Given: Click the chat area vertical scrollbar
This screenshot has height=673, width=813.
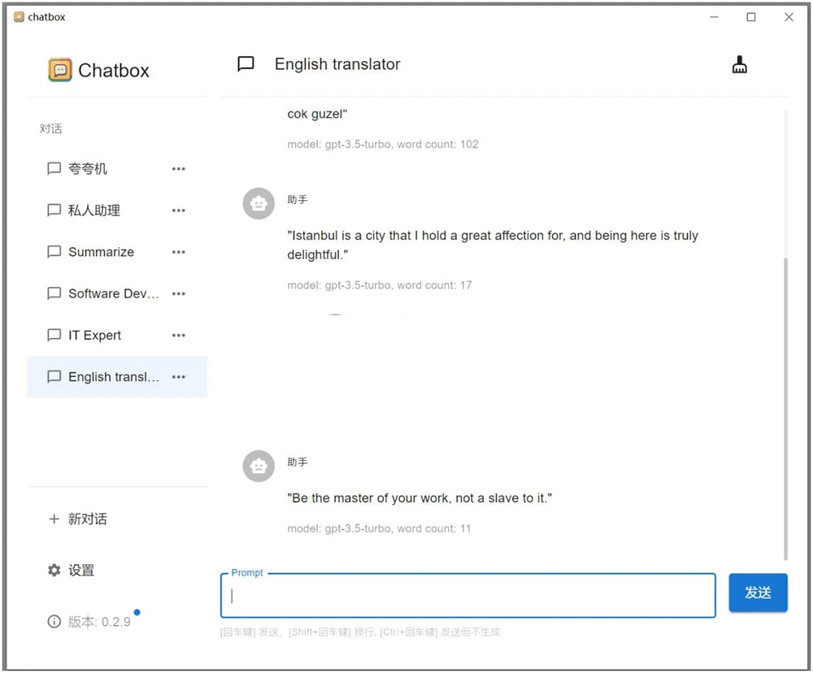Looking at the screenshot, I should click(x=785, y=406).
